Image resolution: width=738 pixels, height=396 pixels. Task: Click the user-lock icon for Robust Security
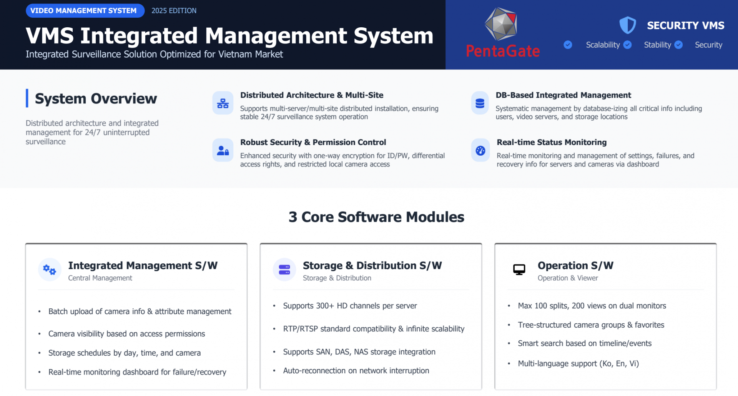[223, 150]
